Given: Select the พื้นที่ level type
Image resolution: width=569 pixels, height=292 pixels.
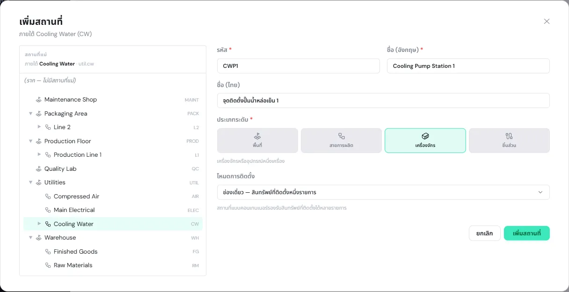Looking at the screenshot, I should (x=257, y=140).
